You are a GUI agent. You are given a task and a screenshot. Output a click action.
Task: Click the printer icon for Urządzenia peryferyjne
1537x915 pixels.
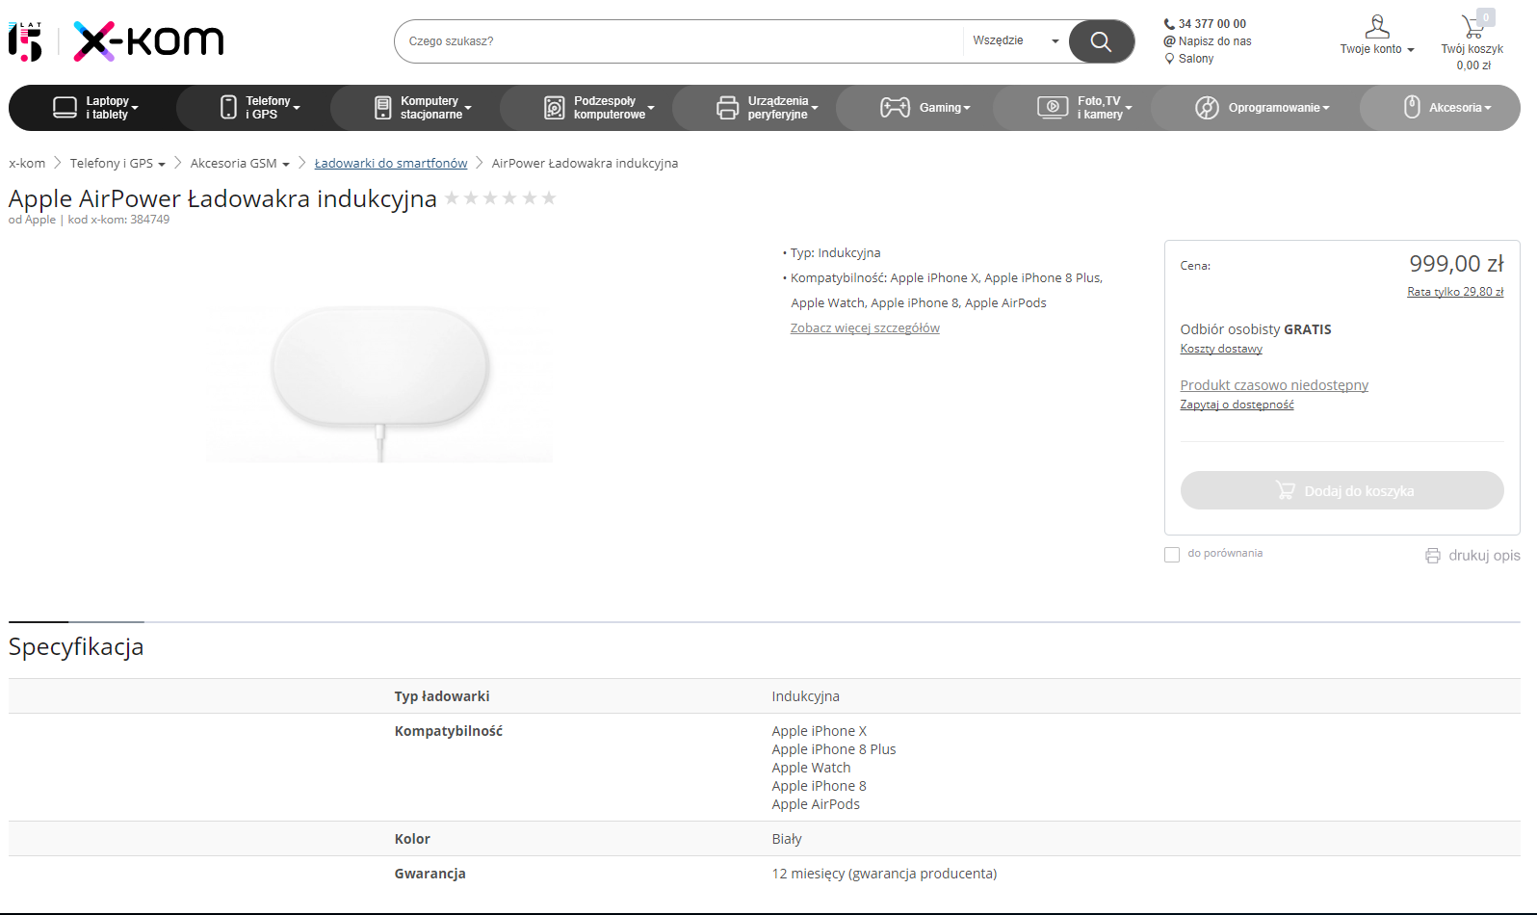pos(728,108)
